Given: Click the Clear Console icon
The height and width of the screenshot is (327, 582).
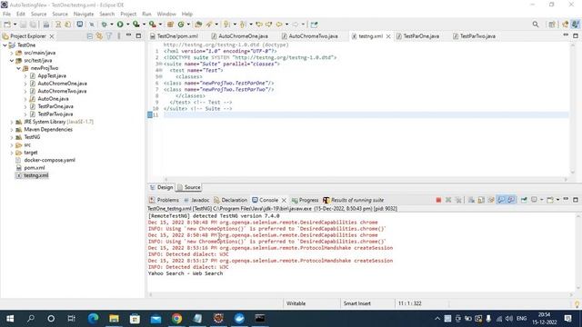Looking at the screenshot, I should coord(471,200).
